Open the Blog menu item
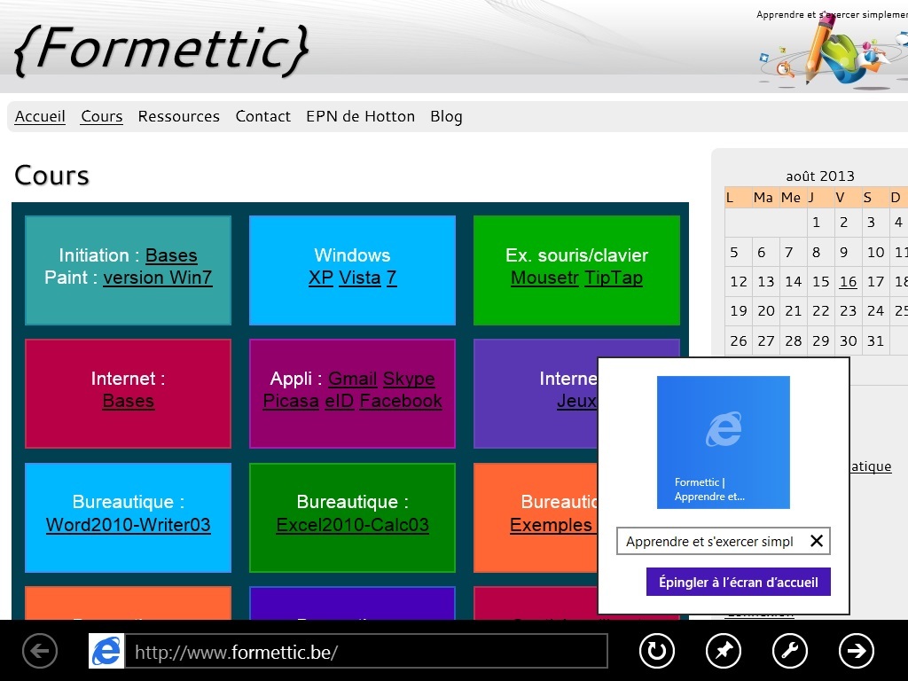 [446, 116]
